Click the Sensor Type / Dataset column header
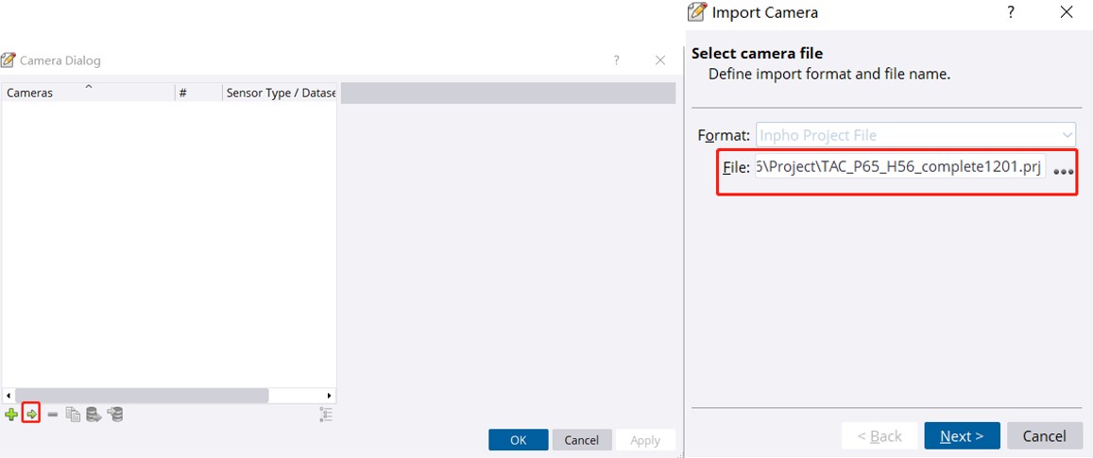Viewport: 1093px width, 458px height. (281, 93)
